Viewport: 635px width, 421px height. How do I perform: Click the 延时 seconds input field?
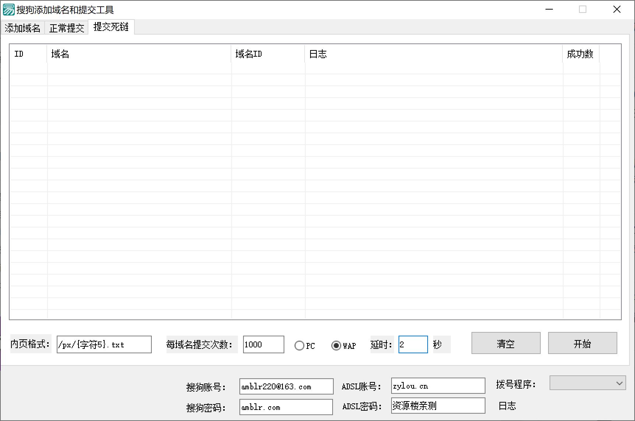pos(413,344)
